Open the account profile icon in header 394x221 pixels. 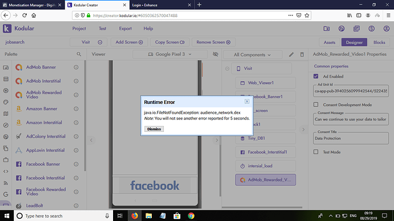click(387, 29)
